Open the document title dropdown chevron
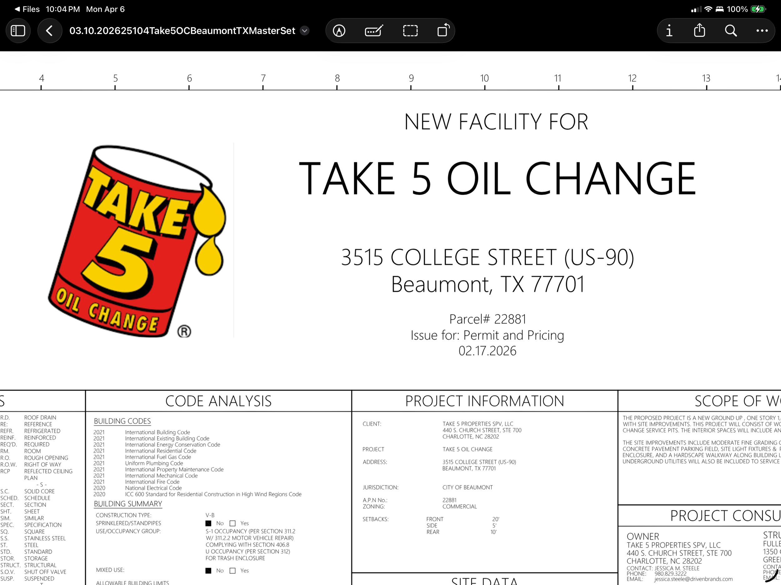The width and height of the screenshot is (781, 585). (304, 31)
